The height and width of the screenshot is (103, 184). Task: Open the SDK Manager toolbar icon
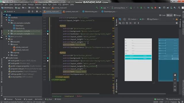pos(175,8)
